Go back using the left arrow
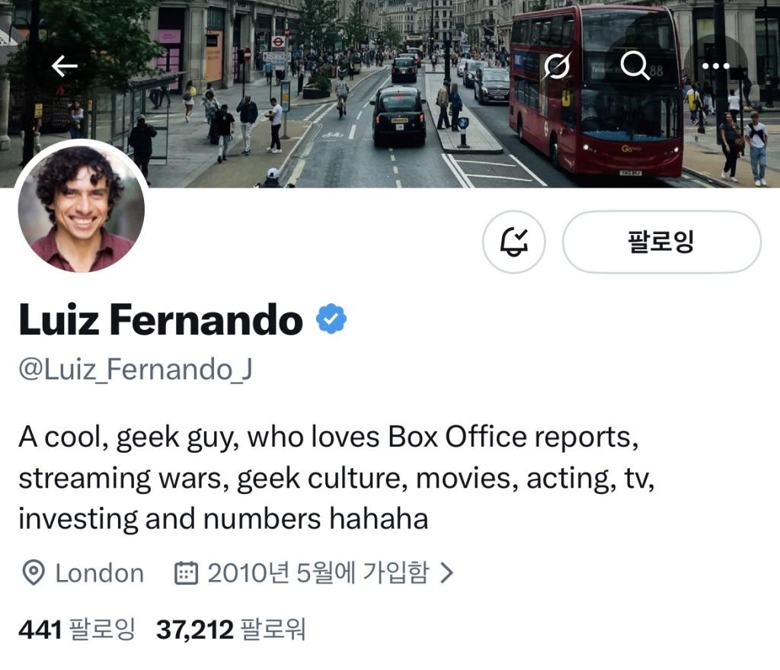 [65, 66]
